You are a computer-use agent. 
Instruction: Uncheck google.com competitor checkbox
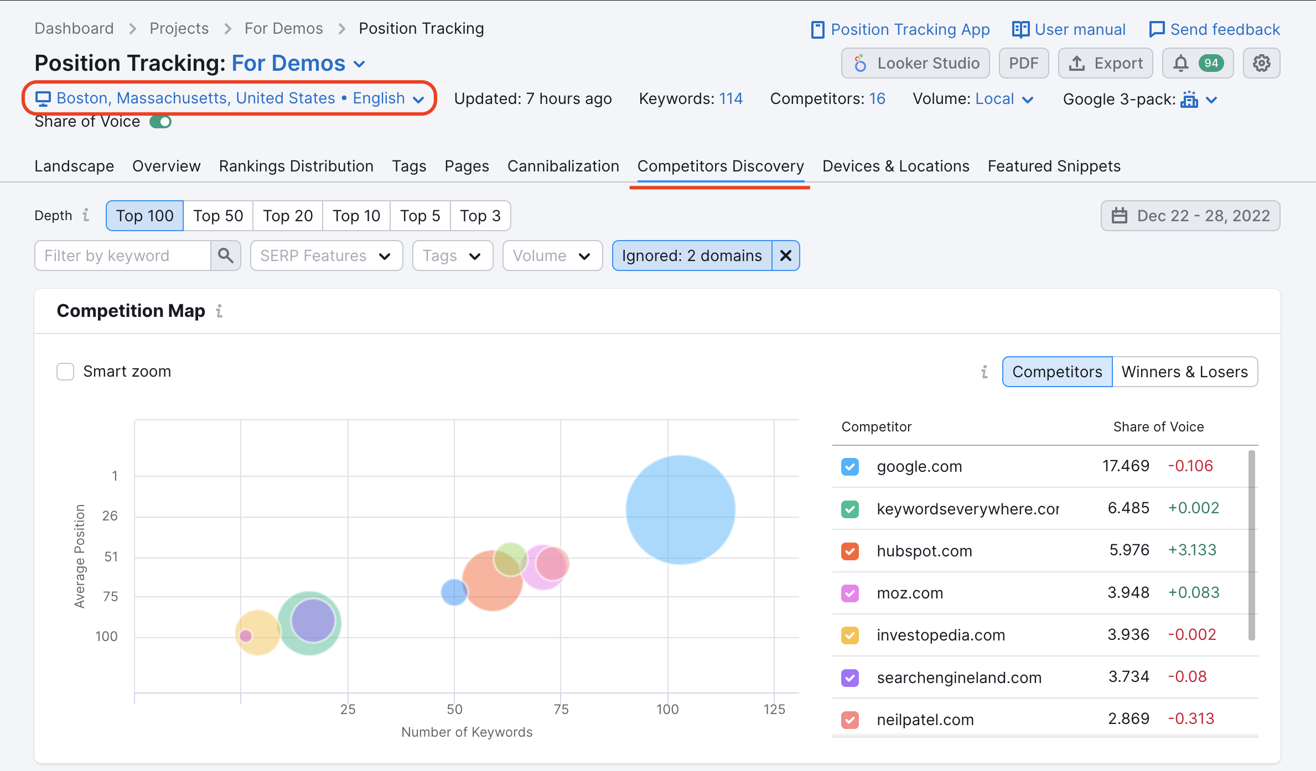(x=850, y=467)
